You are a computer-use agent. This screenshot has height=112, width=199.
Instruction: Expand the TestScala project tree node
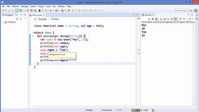3,22
